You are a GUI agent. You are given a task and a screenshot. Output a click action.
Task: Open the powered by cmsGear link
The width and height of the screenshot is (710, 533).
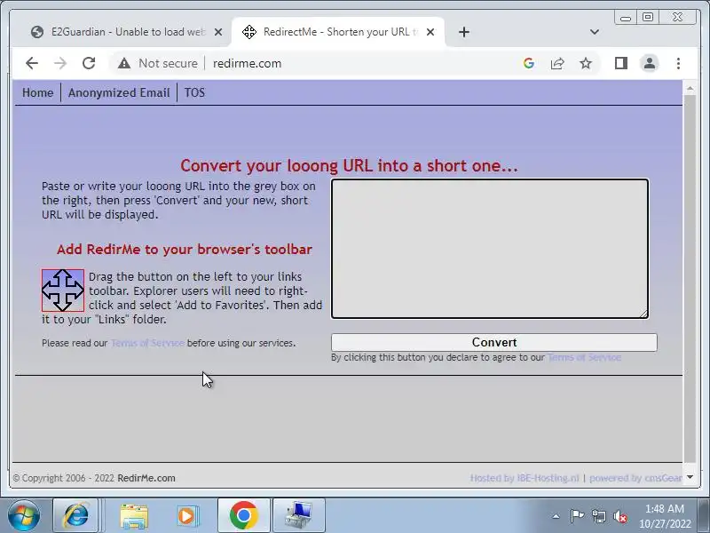click(635, 478)
